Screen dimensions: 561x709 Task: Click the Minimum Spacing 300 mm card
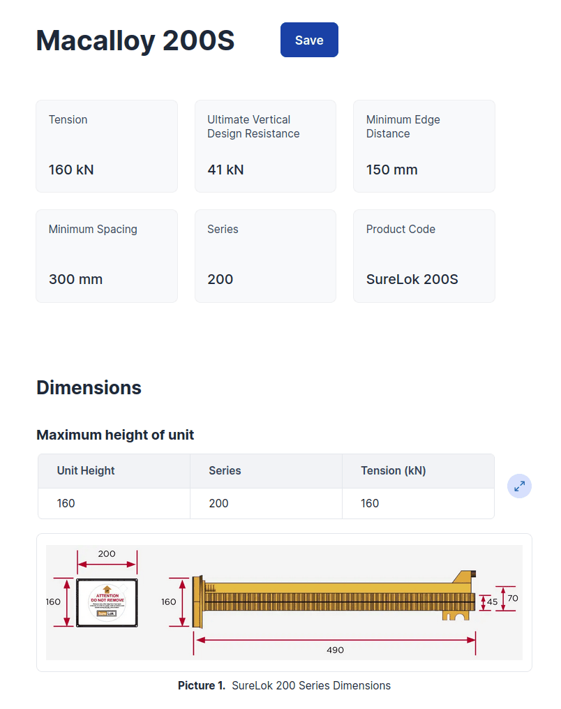point(107,256)
